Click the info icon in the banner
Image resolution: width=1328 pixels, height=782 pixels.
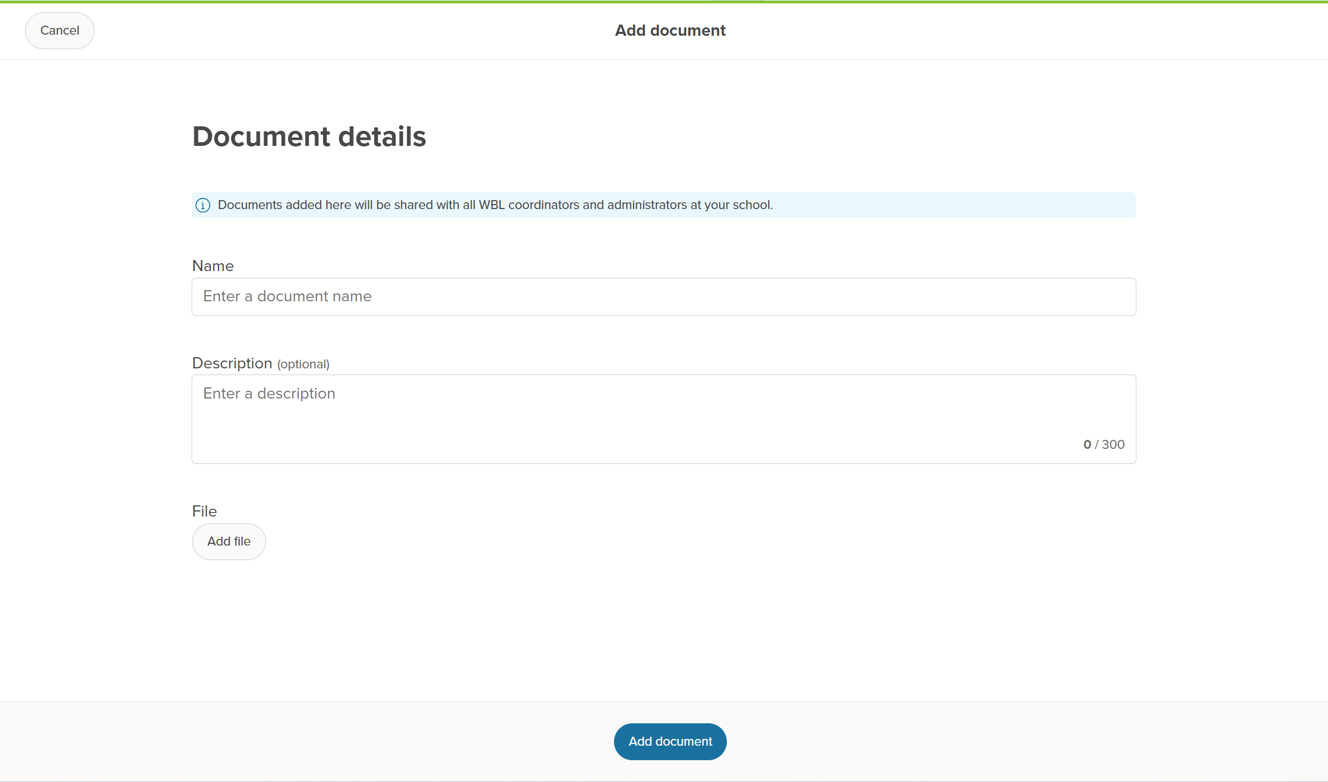[x=203, y=205]
